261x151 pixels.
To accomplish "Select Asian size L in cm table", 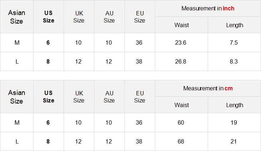I will (x=17, y=141).
